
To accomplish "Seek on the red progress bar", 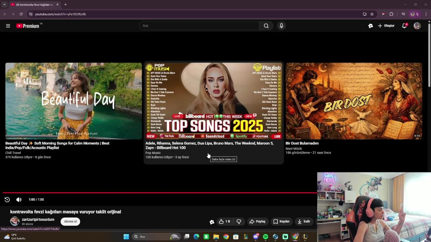I will (160, 193).
